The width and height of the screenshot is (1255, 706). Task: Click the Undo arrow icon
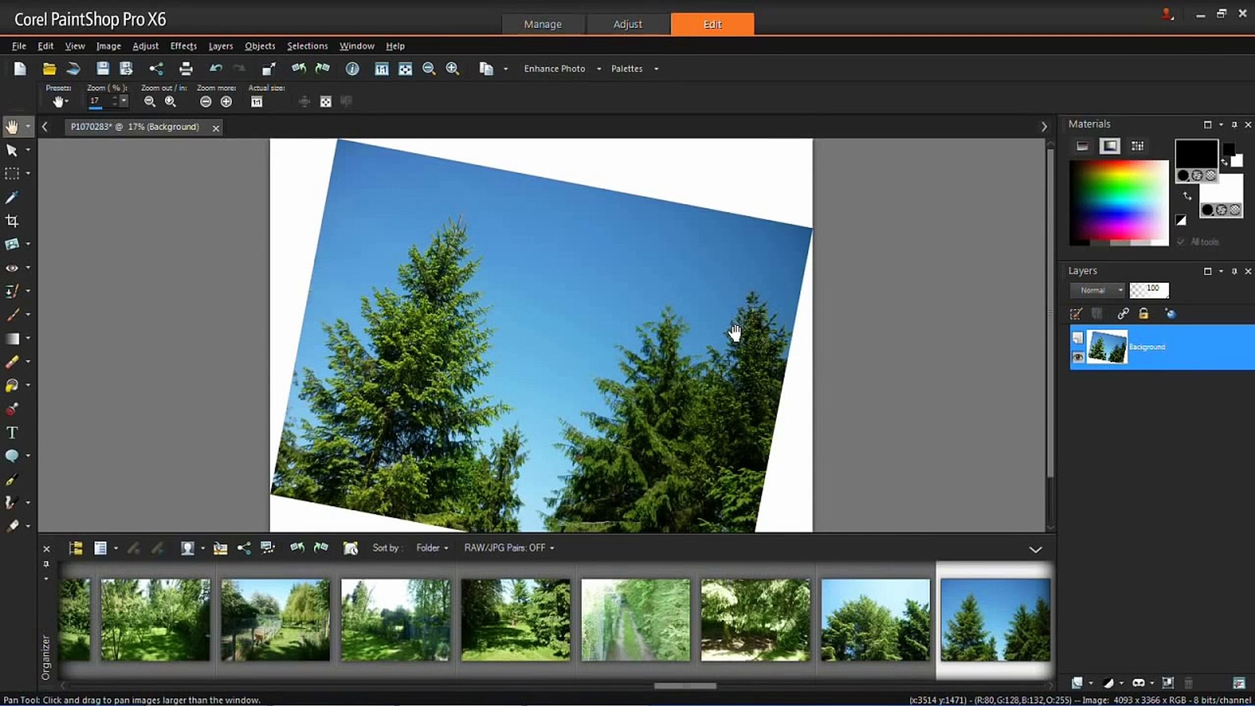coord(216,69)
